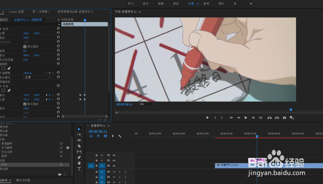Screen dimensions: 323x184
Task: Click the delete custom items trash icon
Action: [65, 174]
